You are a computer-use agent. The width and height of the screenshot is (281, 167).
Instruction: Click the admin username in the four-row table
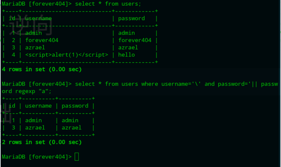click(34, 33)
